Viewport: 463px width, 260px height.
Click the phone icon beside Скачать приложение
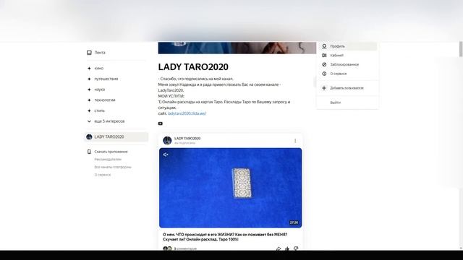pos(89,152)
